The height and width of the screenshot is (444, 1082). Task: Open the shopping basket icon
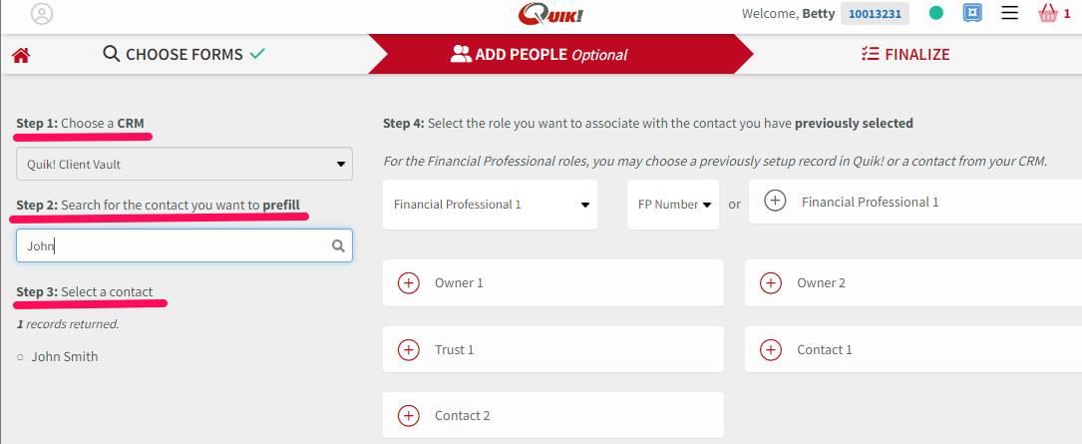click(x=1047, y=13)
